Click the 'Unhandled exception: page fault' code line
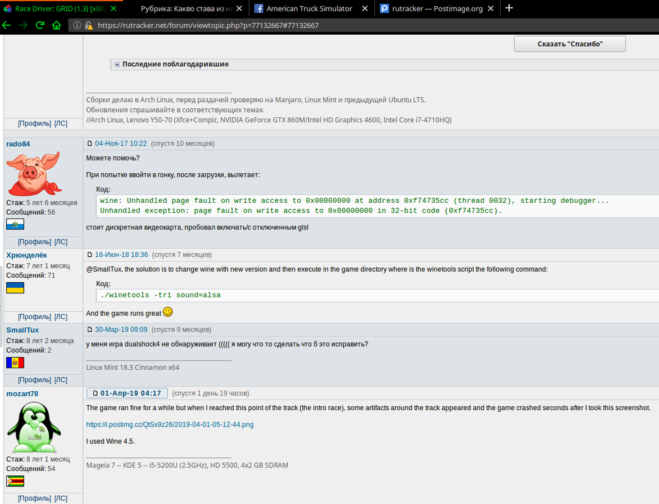 [301, 210]
